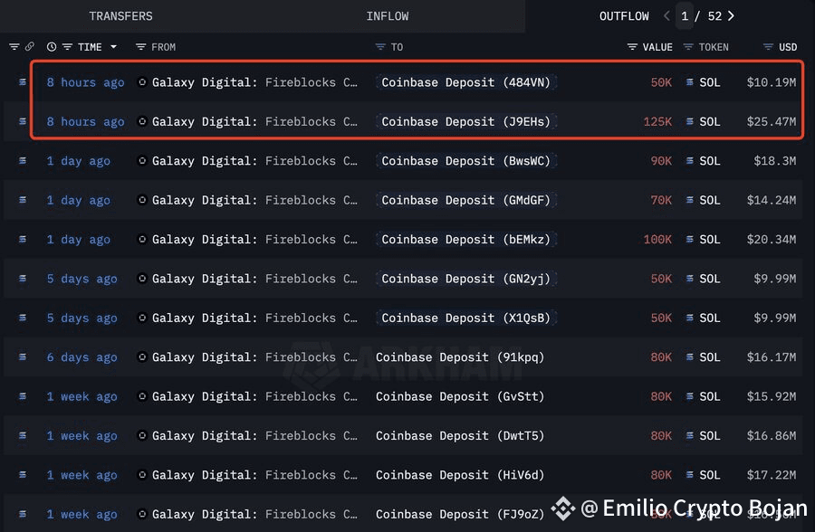
Task: Click the $15.92M USD value
Action: [772, 396]
